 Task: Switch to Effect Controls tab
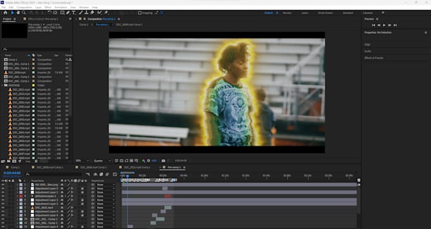43,19
